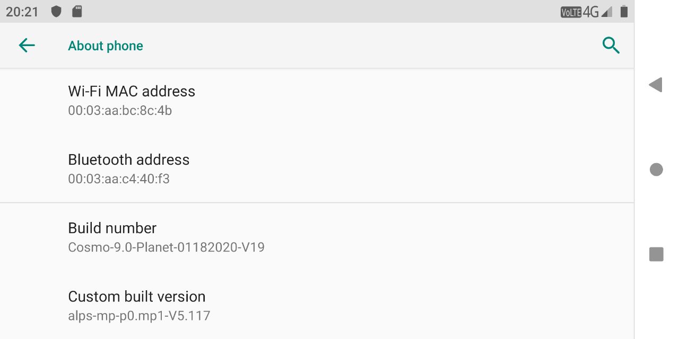Tap the battery icon in the status bar
This screenshot has width=679, height=339.
(x=624, y=11)
